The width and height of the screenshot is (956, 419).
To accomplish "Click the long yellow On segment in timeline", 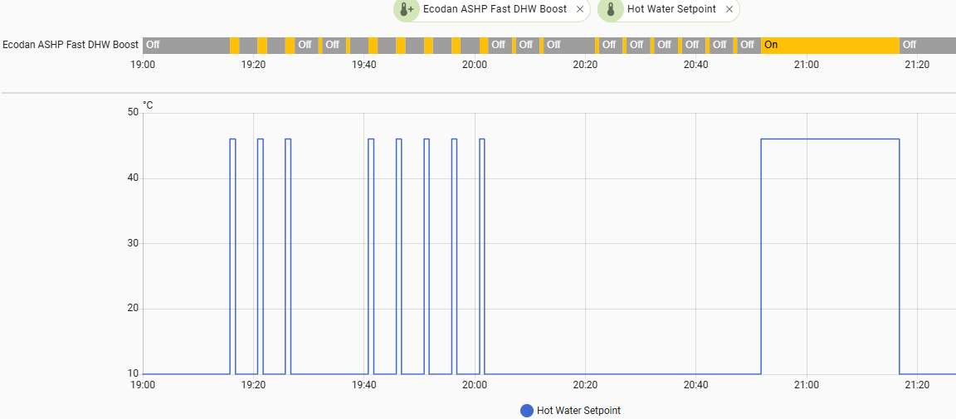I will coord(830,45).
